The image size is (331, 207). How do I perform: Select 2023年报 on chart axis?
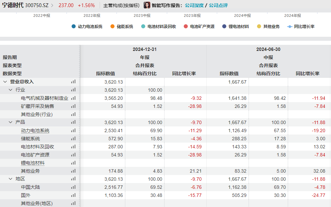click(x=192, y=16)
